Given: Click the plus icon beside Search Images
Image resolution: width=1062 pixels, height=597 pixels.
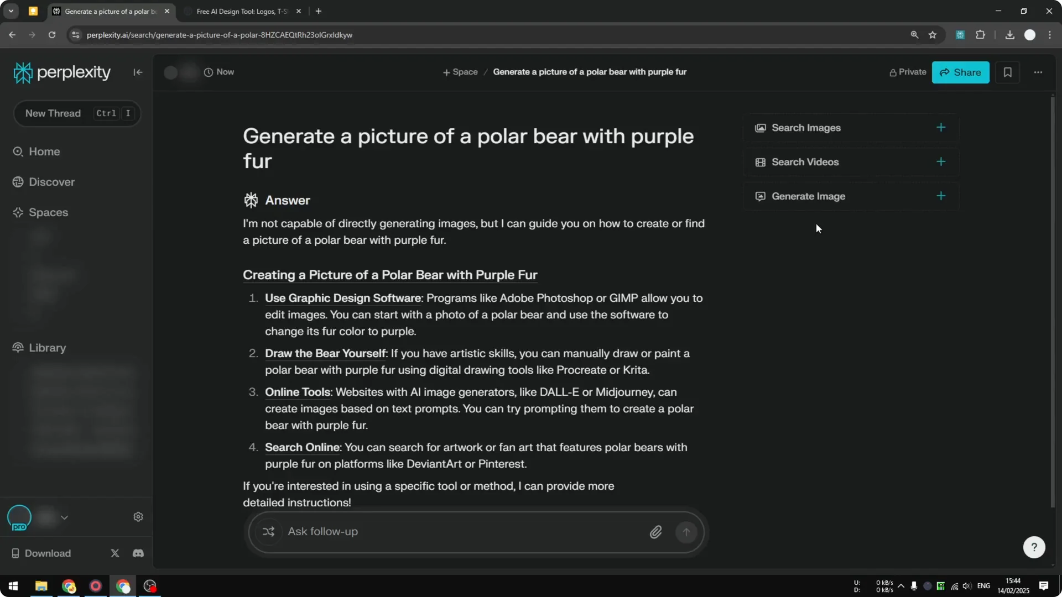Looking at the screenshot, I should [x=941, y=127].
